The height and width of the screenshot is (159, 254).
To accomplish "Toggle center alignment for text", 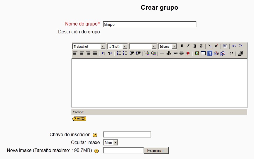I will coord(82,53).
